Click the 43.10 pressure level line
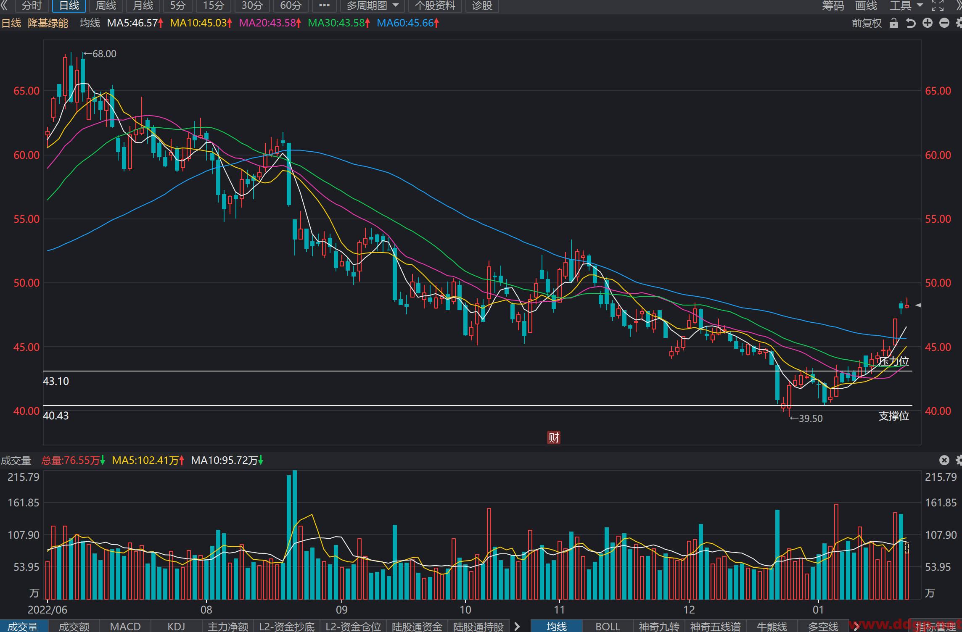962x632 pixels. tap(478, 371)
